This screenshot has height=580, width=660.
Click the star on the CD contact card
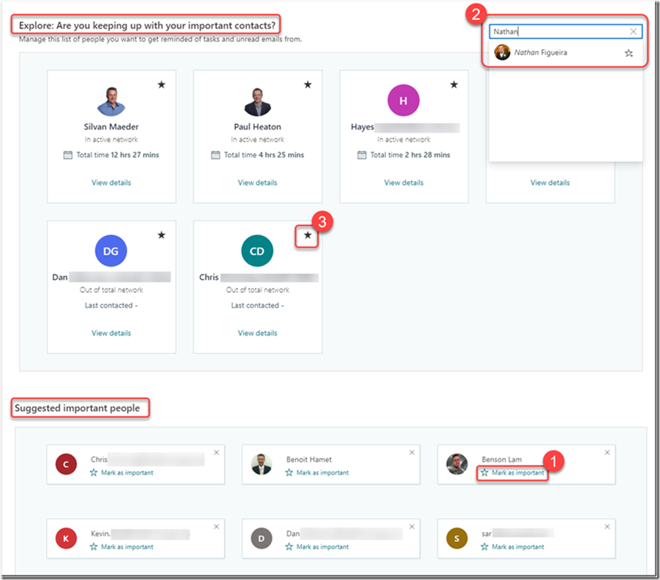pos(308,235)
